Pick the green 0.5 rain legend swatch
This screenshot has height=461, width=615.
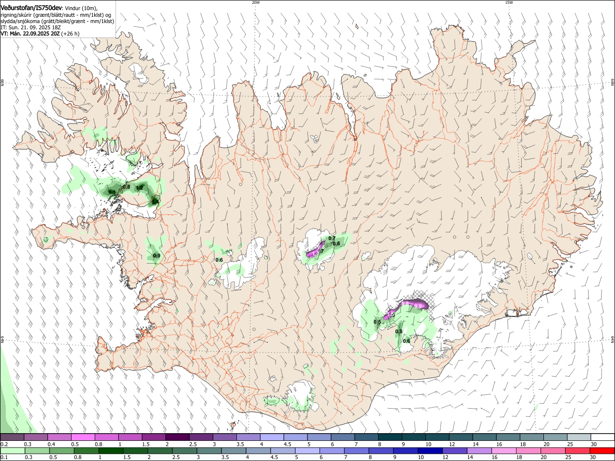click(x=61, y=451)
